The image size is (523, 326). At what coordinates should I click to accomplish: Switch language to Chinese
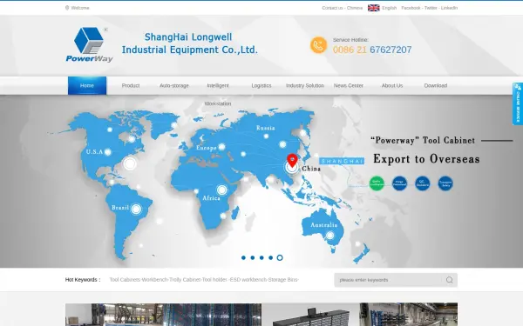pos(355,8)
